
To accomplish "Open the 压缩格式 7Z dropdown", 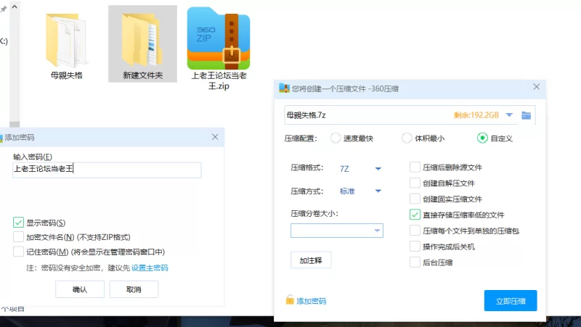I will (x=360, y=169).
